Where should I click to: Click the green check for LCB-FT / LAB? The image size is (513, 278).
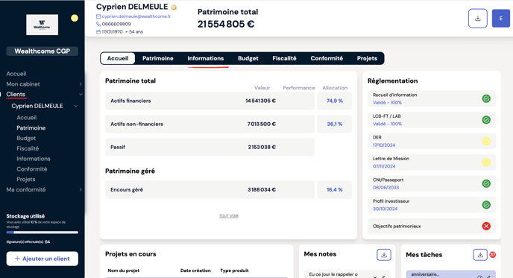pos(486,120)
